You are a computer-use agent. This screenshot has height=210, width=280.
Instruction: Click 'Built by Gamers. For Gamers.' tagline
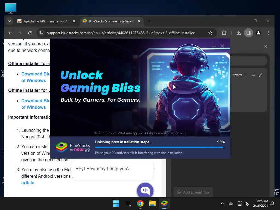tap(100, 100)
